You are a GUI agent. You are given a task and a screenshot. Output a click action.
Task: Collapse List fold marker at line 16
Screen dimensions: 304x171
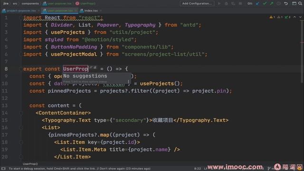pos(21,128)
